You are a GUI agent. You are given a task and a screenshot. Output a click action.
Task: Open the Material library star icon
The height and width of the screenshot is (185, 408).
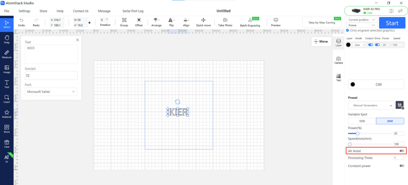(x=7, y=114)
